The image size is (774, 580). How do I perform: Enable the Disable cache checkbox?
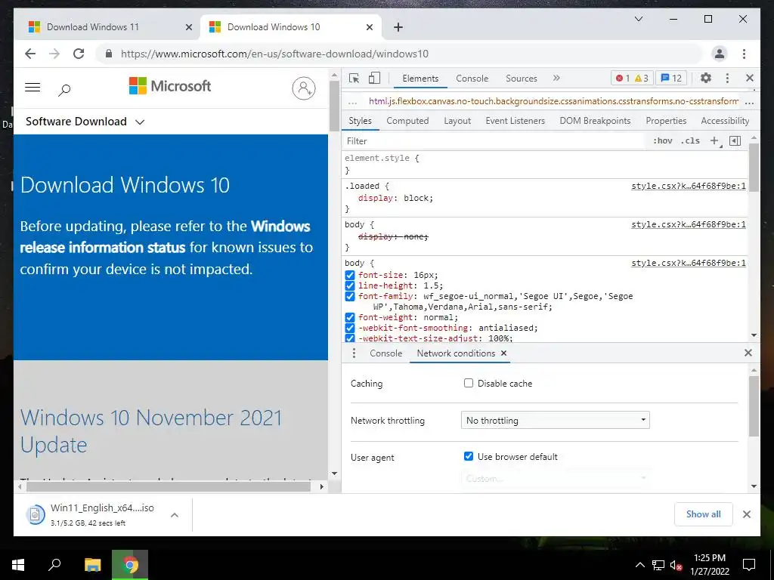click(469, 383)
